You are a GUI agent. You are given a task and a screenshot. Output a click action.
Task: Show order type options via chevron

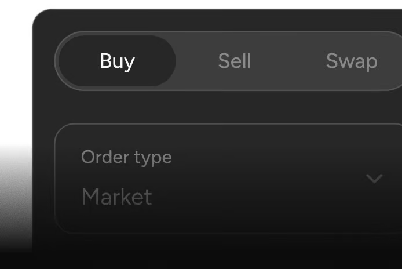pos(374,179)
